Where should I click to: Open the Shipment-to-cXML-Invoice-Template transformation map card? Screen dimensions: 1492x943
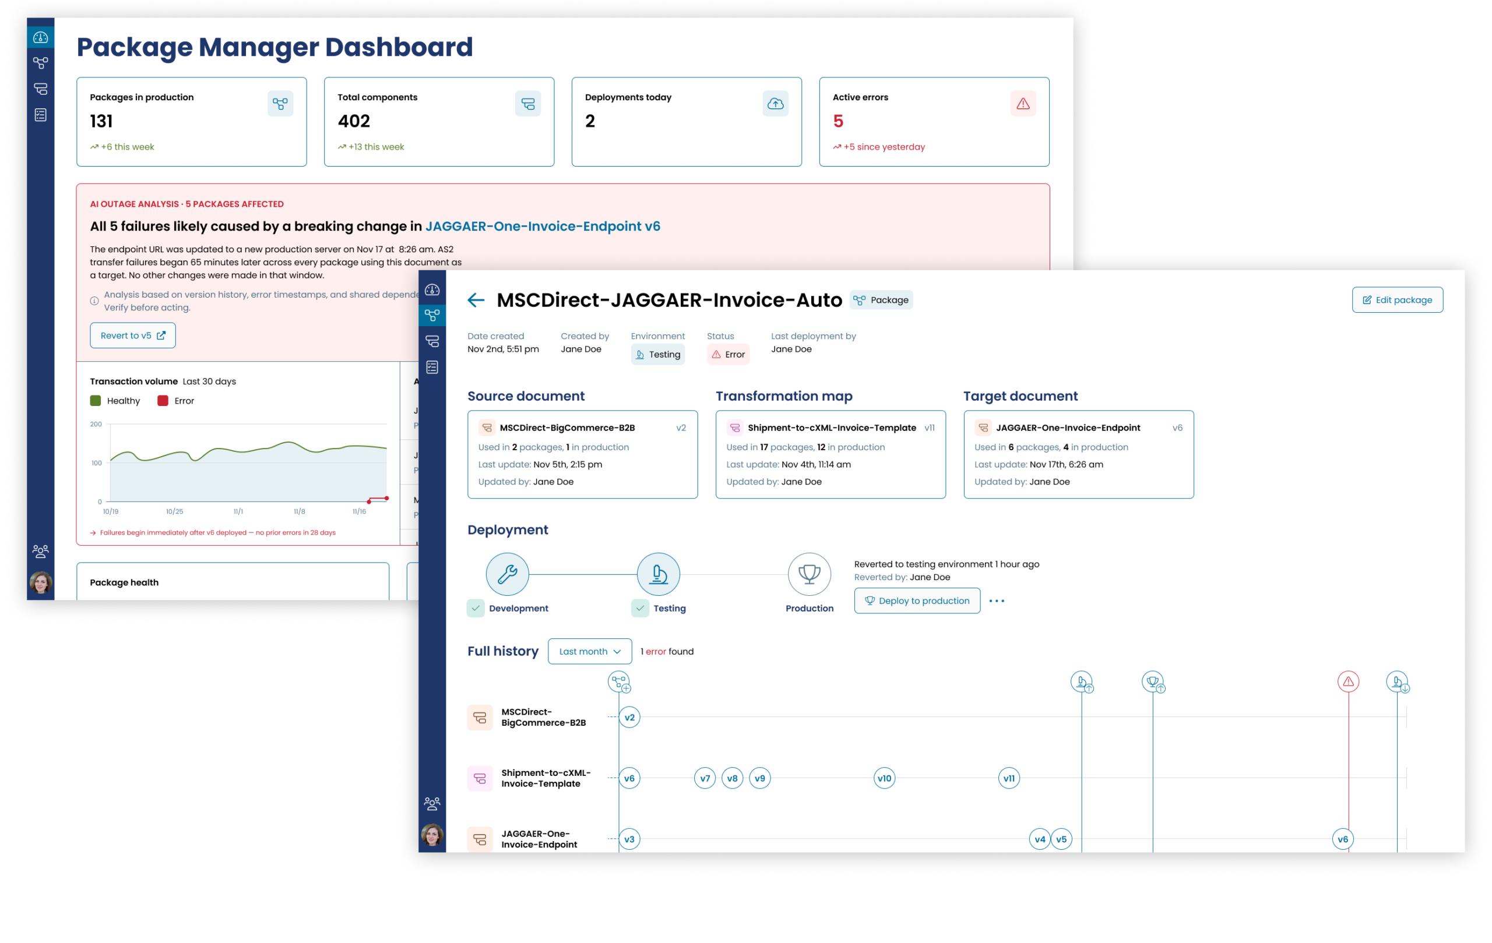(831, 454)
